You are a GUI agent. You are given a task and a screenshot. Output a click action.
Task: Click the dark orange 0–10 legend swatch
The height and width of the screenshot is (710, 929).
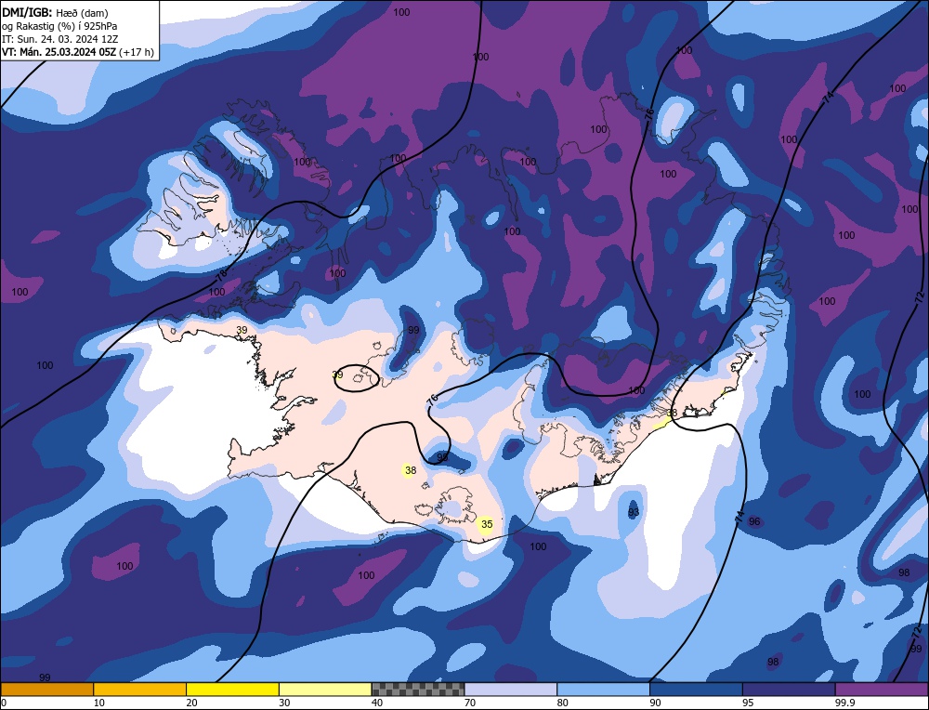46,689
